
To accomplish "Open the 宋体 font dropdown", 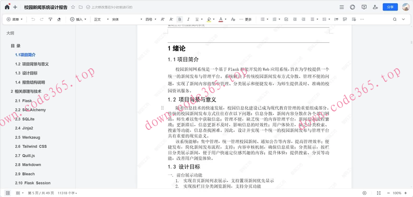I will (x=127, y=19).
